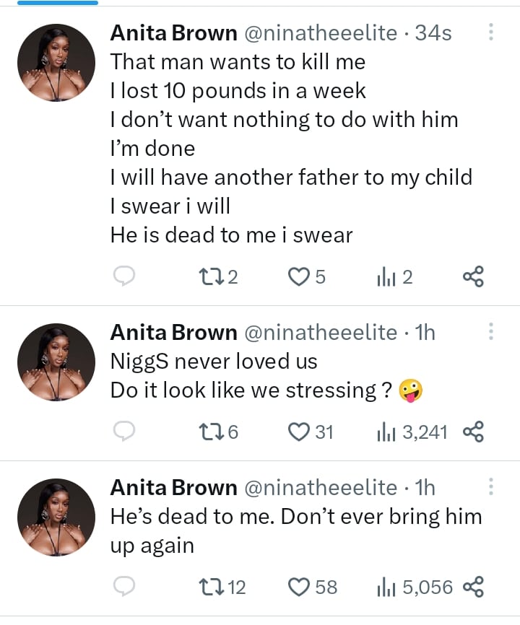View analytics showing 3,241 views

point(384,432)
